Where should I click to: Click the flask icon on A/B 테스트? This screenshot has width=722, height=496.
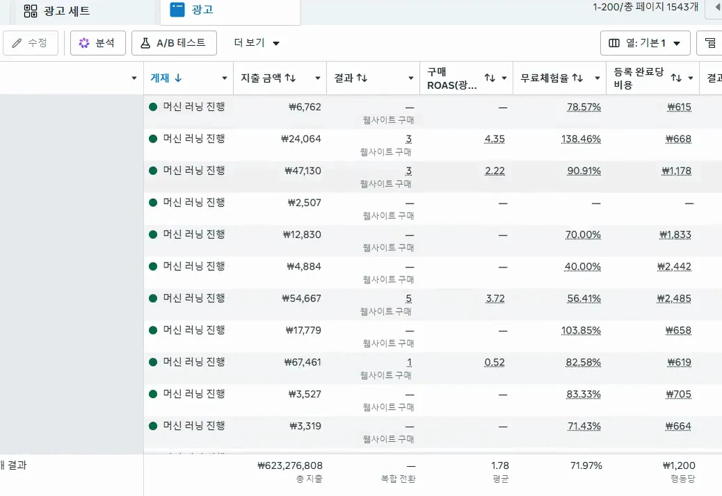[145, 43]
